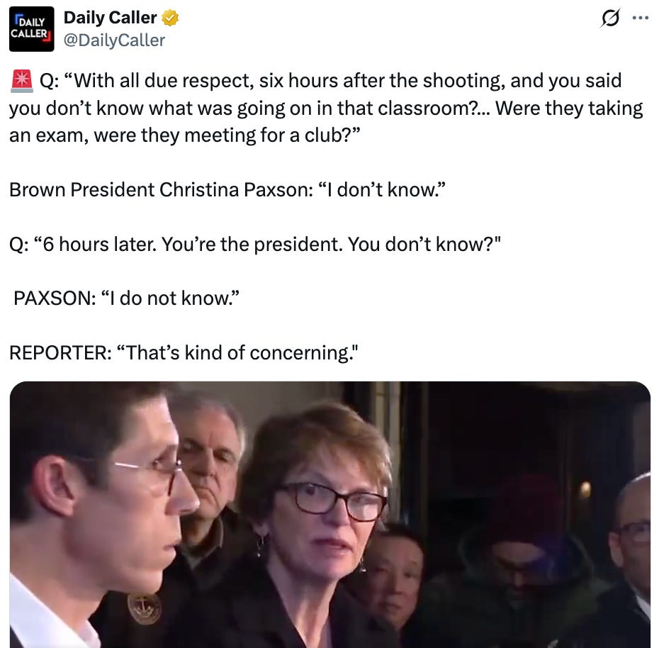Play the press conference video

pyautogui.click(x=330, y=514)
